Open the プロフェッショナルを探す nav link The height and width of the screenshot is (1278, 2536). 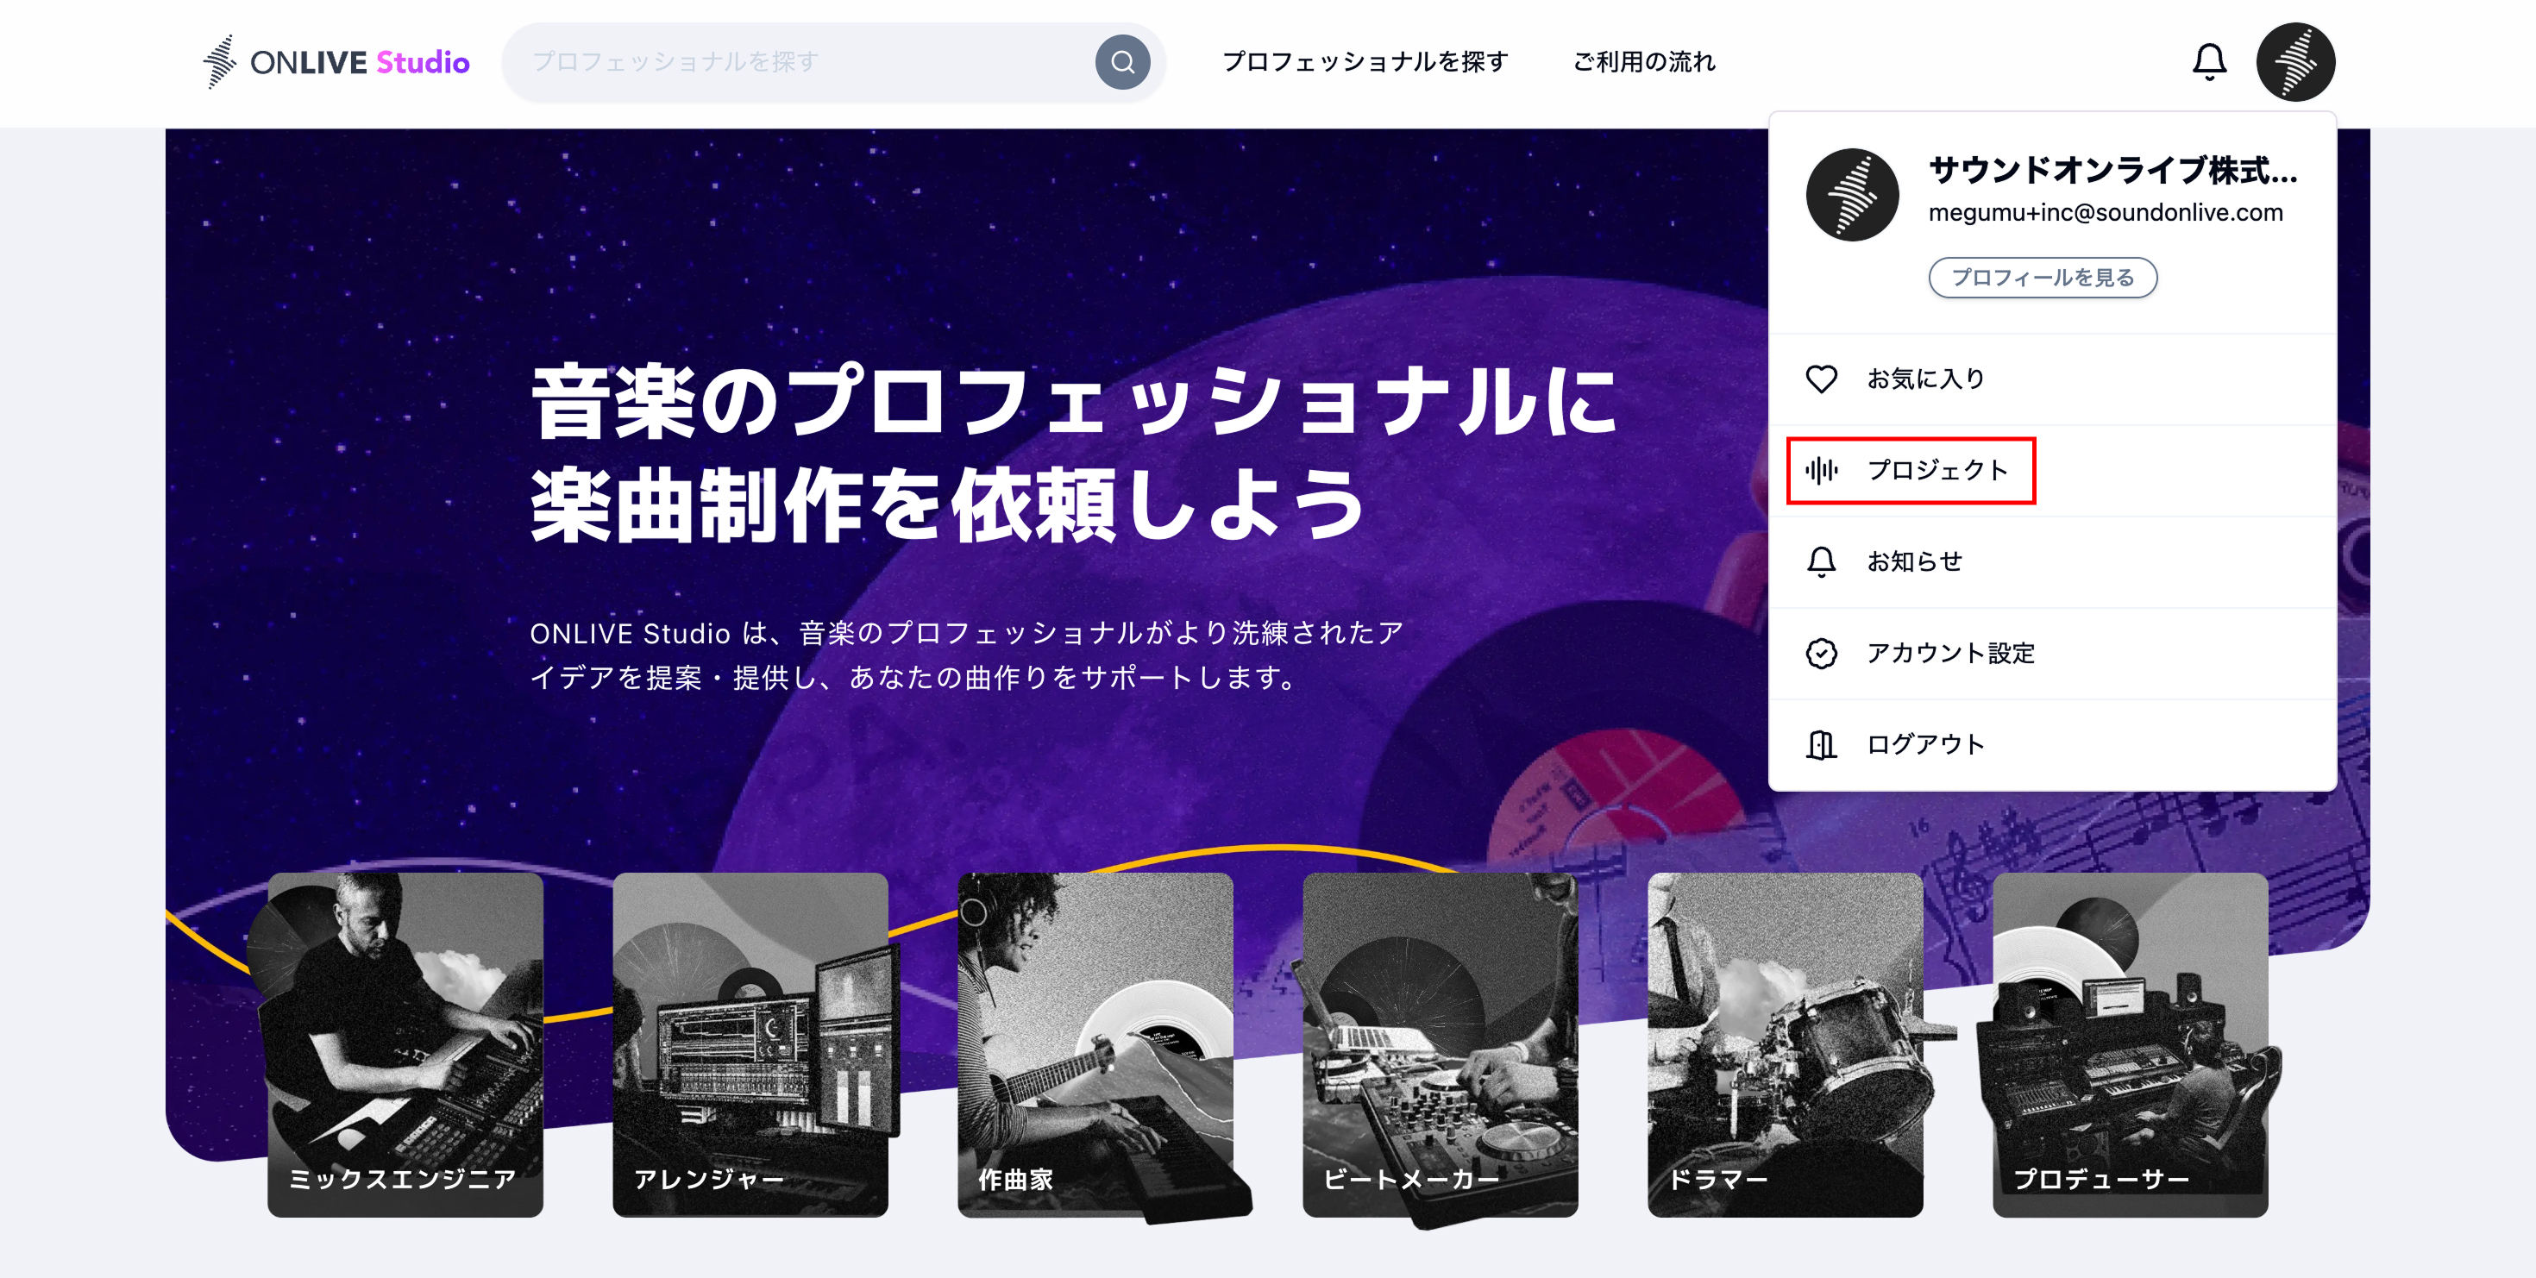[1365, 62]
